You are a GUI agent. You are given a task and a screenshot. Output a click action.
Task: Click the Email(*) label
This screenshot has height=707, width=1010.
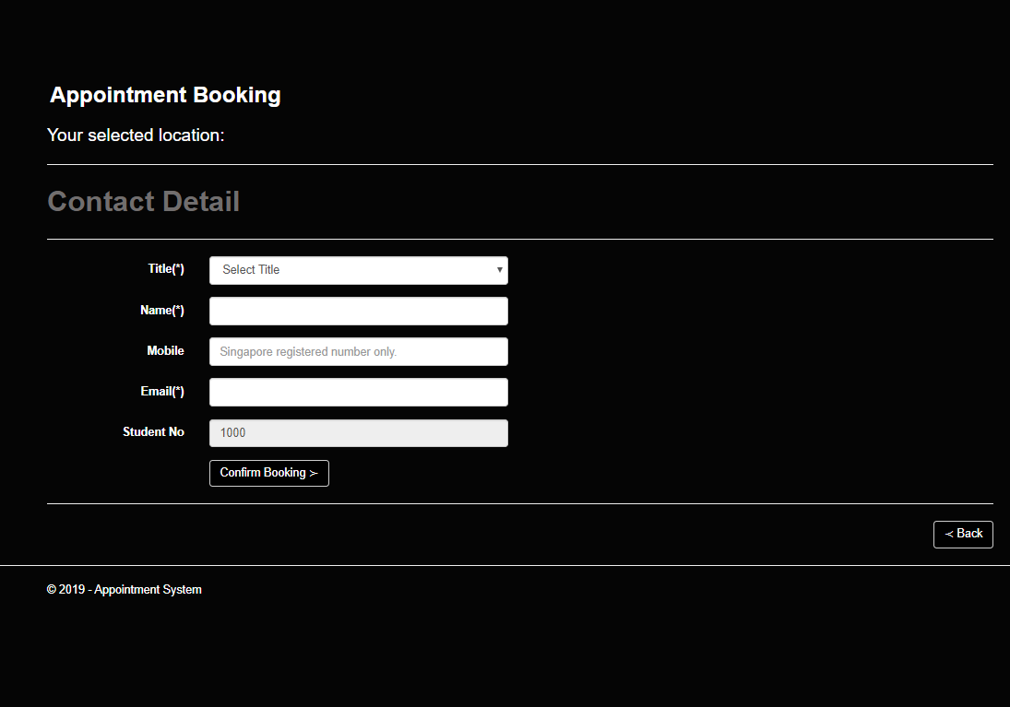[161, 391]
